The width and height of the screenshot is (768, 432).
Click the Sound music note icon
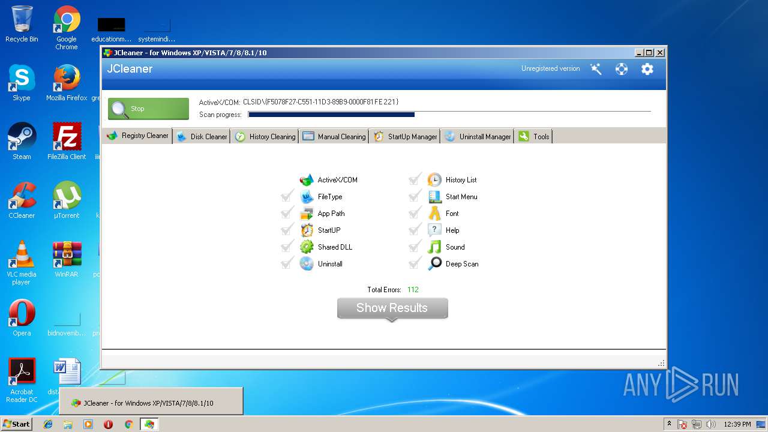434,247
